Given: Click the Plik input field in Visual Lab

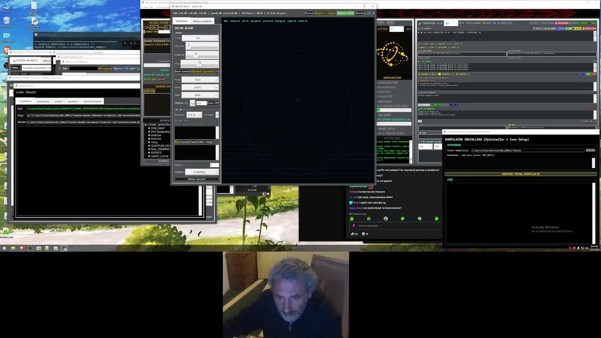Looking at the screenshot, I should coord(83,69).
